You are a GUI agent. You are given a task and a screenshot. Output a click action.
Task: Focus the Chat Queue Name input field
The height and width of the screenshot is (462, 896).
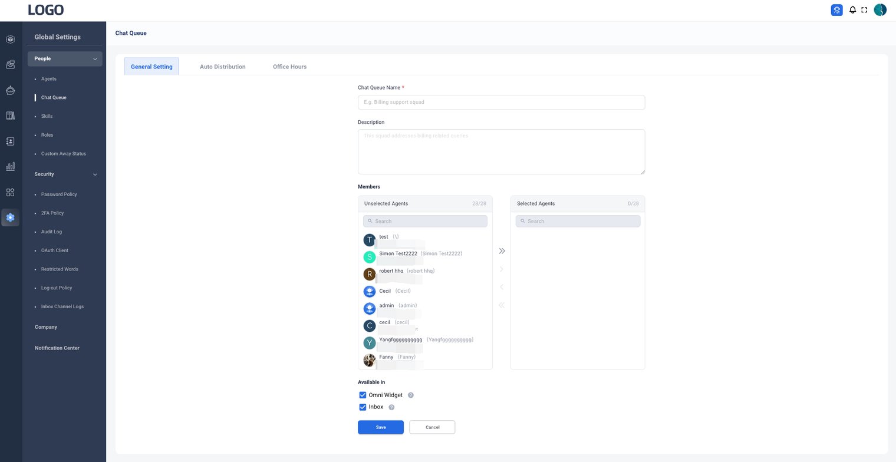pos(501,103)
